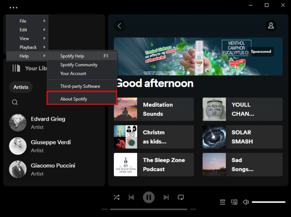Viewport: 291px width, 217px height.
Task: Open Spotify Community
Action: (82, 65)
